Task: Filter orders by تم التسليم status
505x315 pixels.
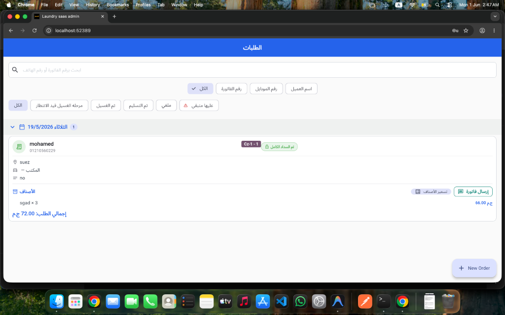Action: pyautogui.click(x=138, y=105)
